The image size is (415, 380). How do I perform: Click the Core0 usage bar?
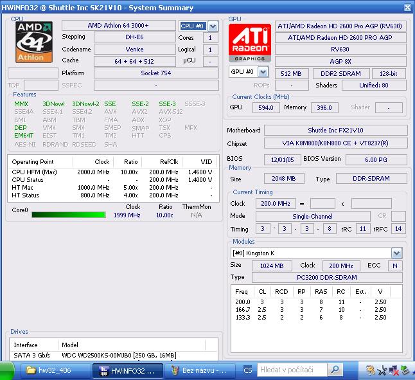(x=69, y=215)
